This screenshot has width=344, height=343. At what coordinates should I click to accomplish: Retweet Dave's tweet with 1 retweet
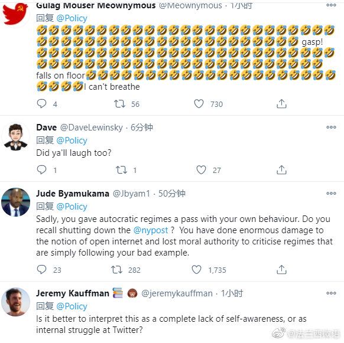click(121, 170)
